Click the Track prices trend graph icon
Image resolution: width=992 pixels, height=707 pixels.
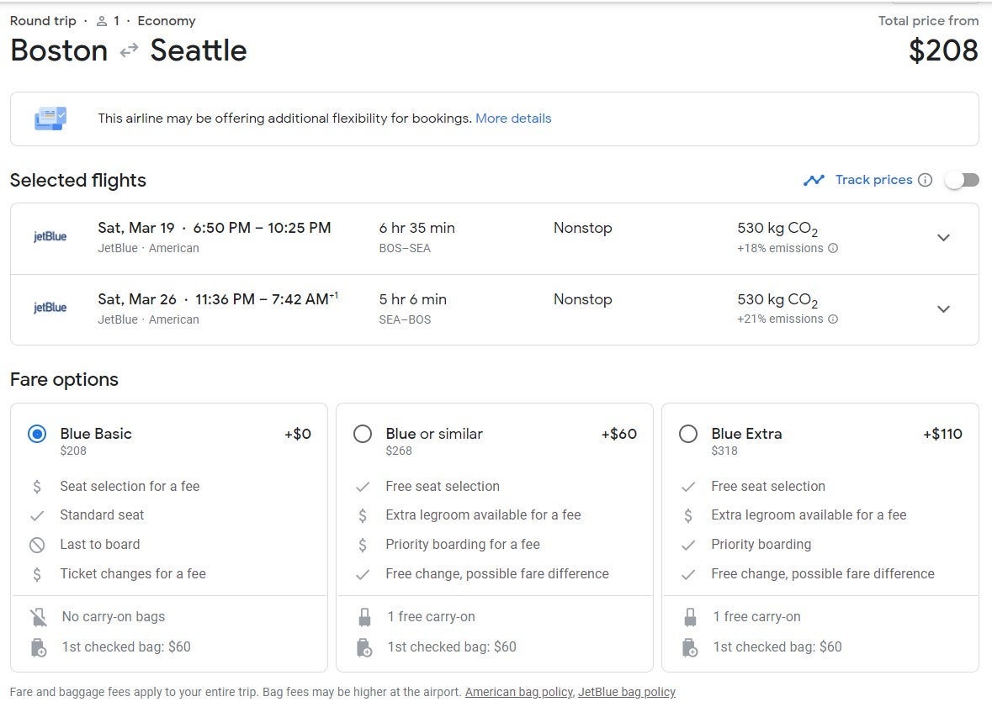[814, 180]
